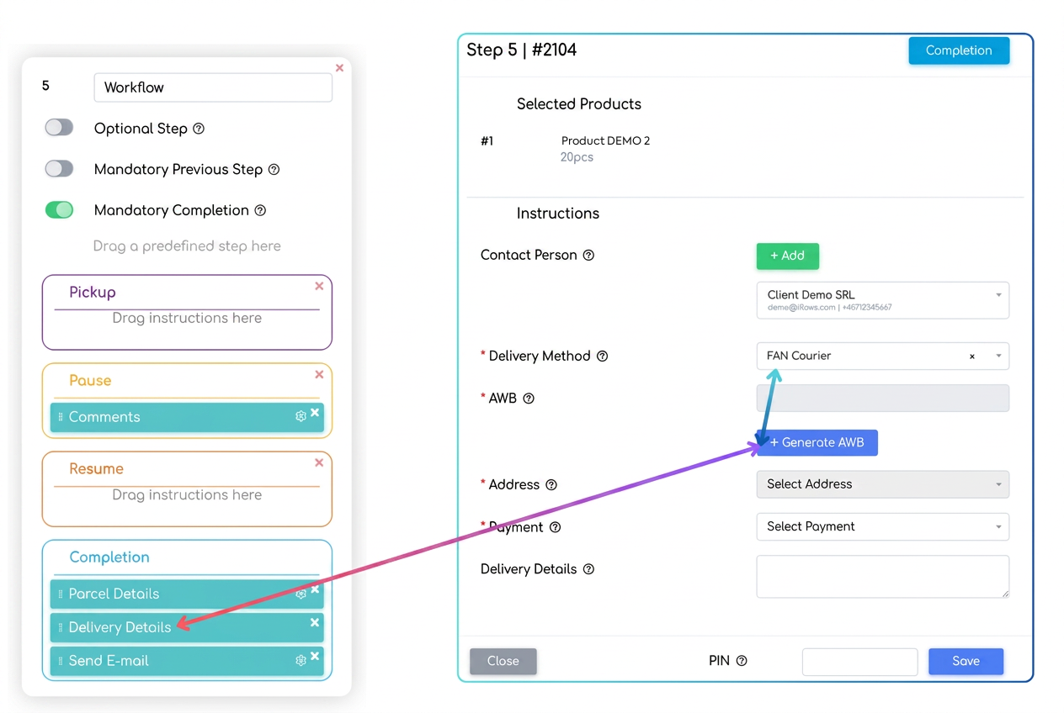Image resolution: width=1064 pixels, height=713 pixels.
Task: Click help icon next to PIN label
Action: pyautogui.click(x=742, y=661)
